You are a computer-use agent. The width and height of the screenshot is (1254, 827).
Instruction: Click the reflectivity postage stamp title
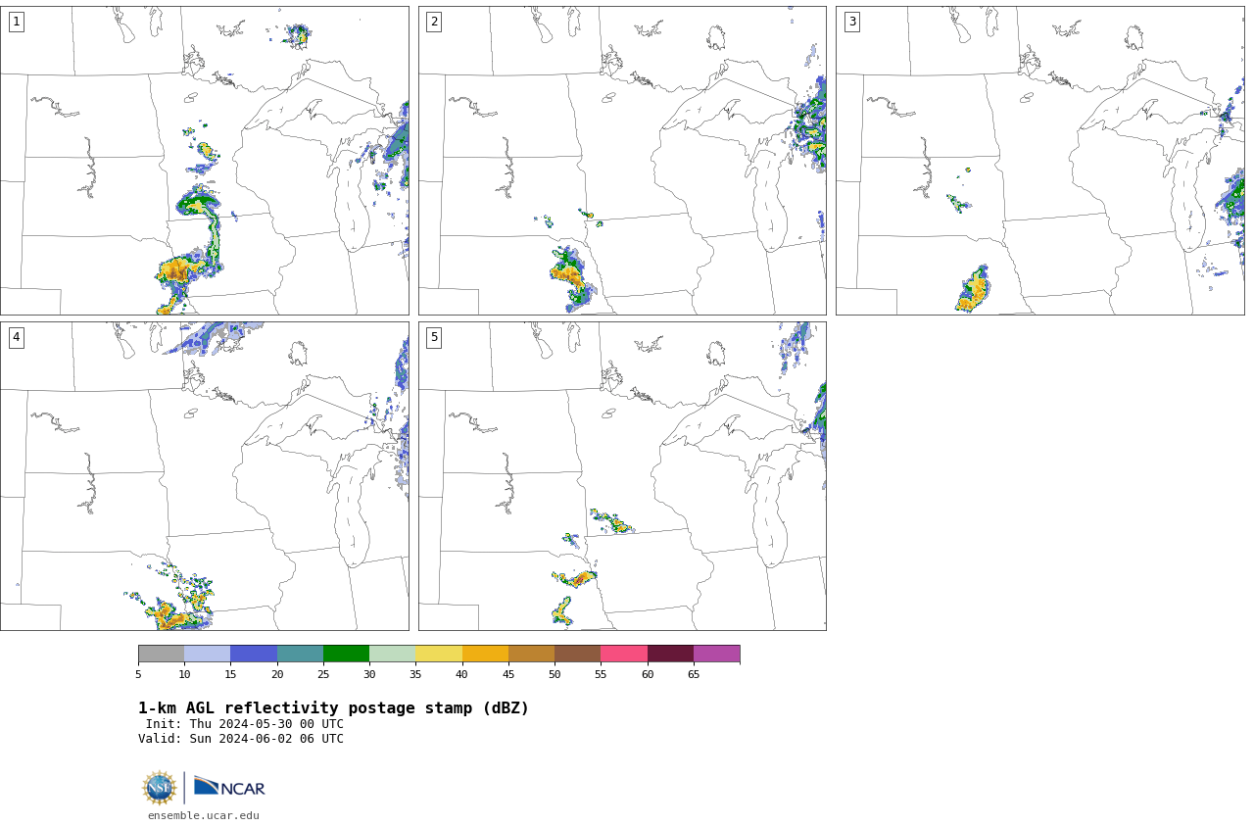pos(333,708)
